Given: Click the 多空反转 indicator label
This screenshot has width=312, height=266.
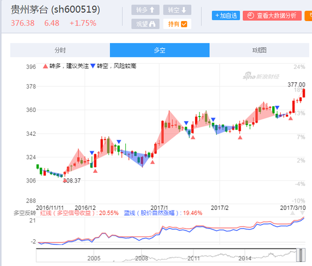Looking at the screenshot, I should pyautogui.click(x=25, y=213).
